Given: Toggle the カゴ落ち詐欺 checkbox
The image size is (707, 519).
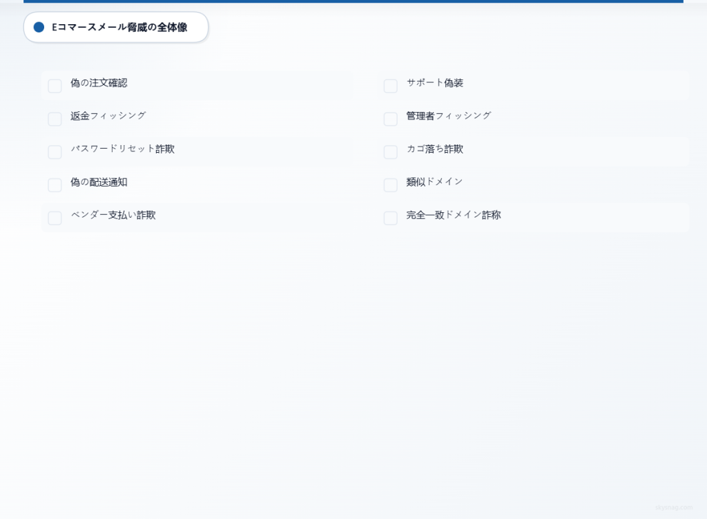Looking at the screenshot, I should 391,151.
